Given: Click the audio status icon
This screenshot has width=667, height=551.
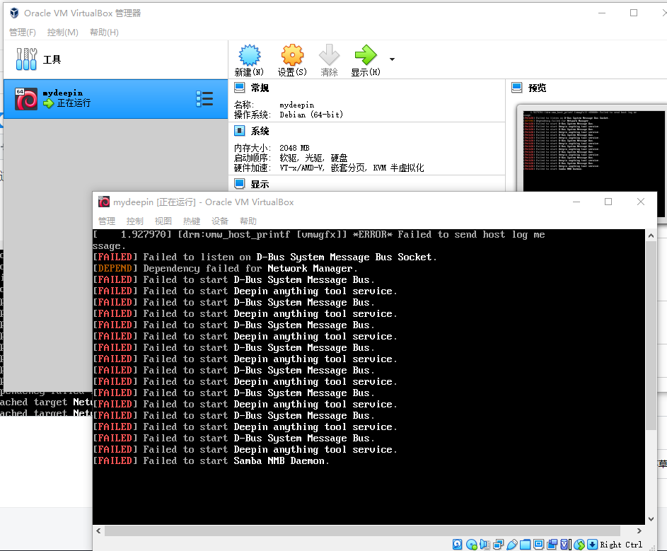Looking at the screenshot, I should [485, 544].
